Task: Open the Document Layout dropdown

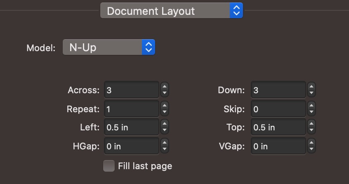Action: tap(171, 11)
